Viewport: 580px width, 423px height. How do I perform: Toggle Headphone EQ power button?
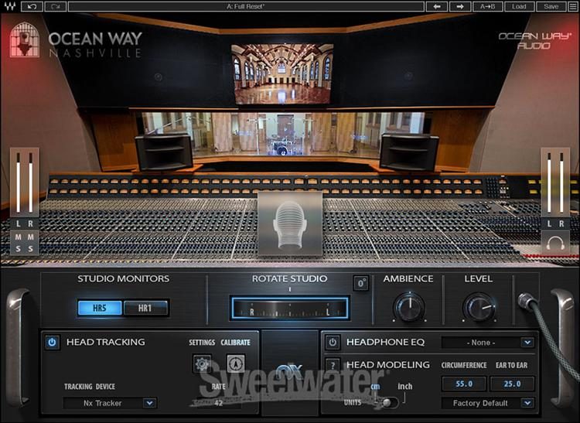333,343
